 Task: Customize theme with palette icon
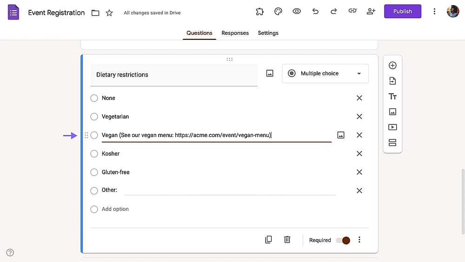[278, 12]
